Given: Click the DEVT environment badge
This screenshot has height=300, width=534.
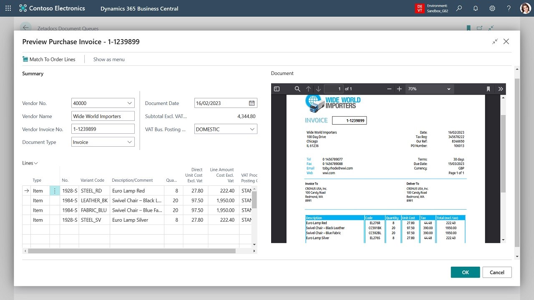Looking at the screenshot, I should [420, 8].
